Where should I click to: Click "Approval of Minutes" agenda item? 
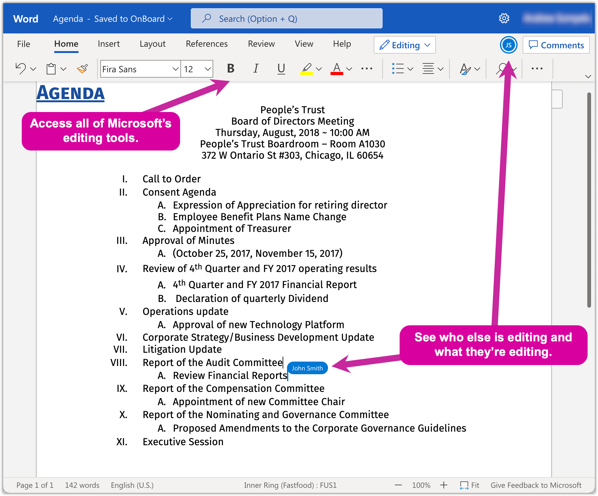(188, 240)
